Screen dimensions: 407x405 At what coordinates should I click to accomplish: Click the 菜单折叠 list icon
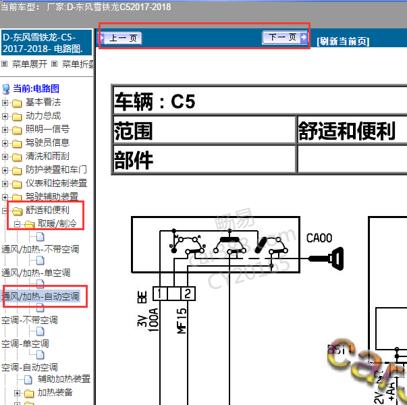(54, 63)
